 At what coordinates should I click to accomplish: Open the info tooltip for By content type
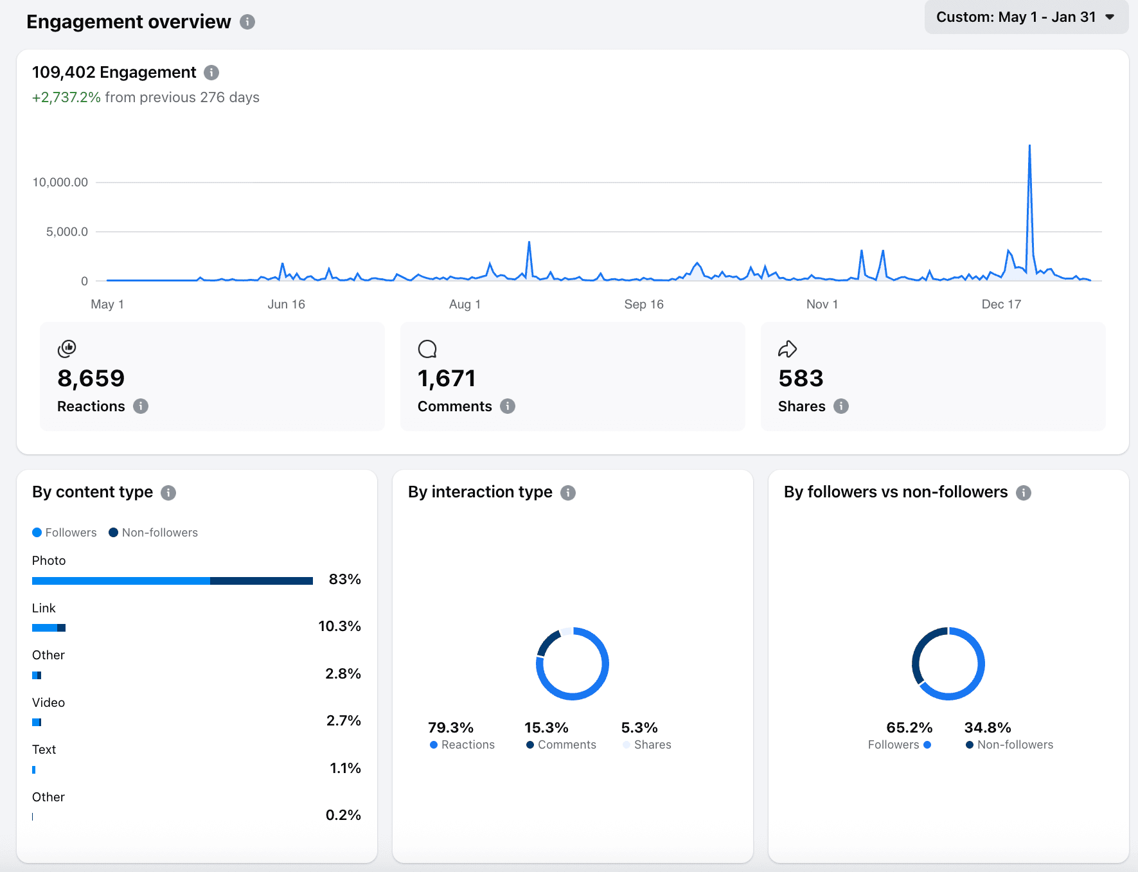tap(168, 492)
